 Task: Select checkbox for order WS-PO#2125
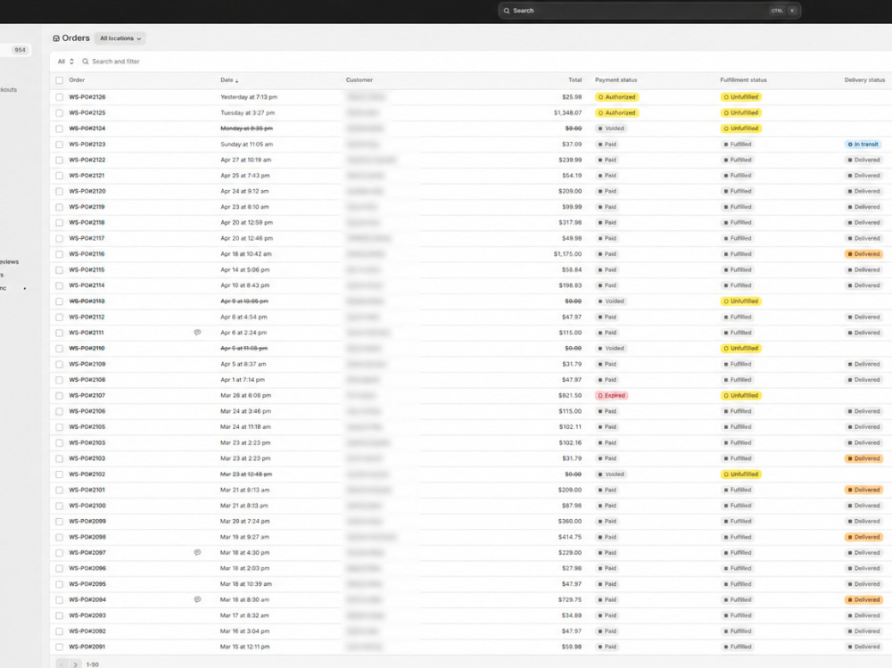point(59,113)
